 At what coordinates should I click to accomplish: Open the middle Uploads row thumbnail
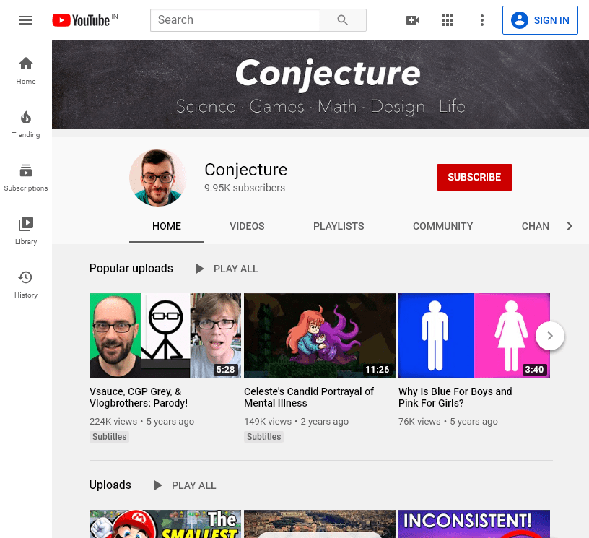pos(320,524)
